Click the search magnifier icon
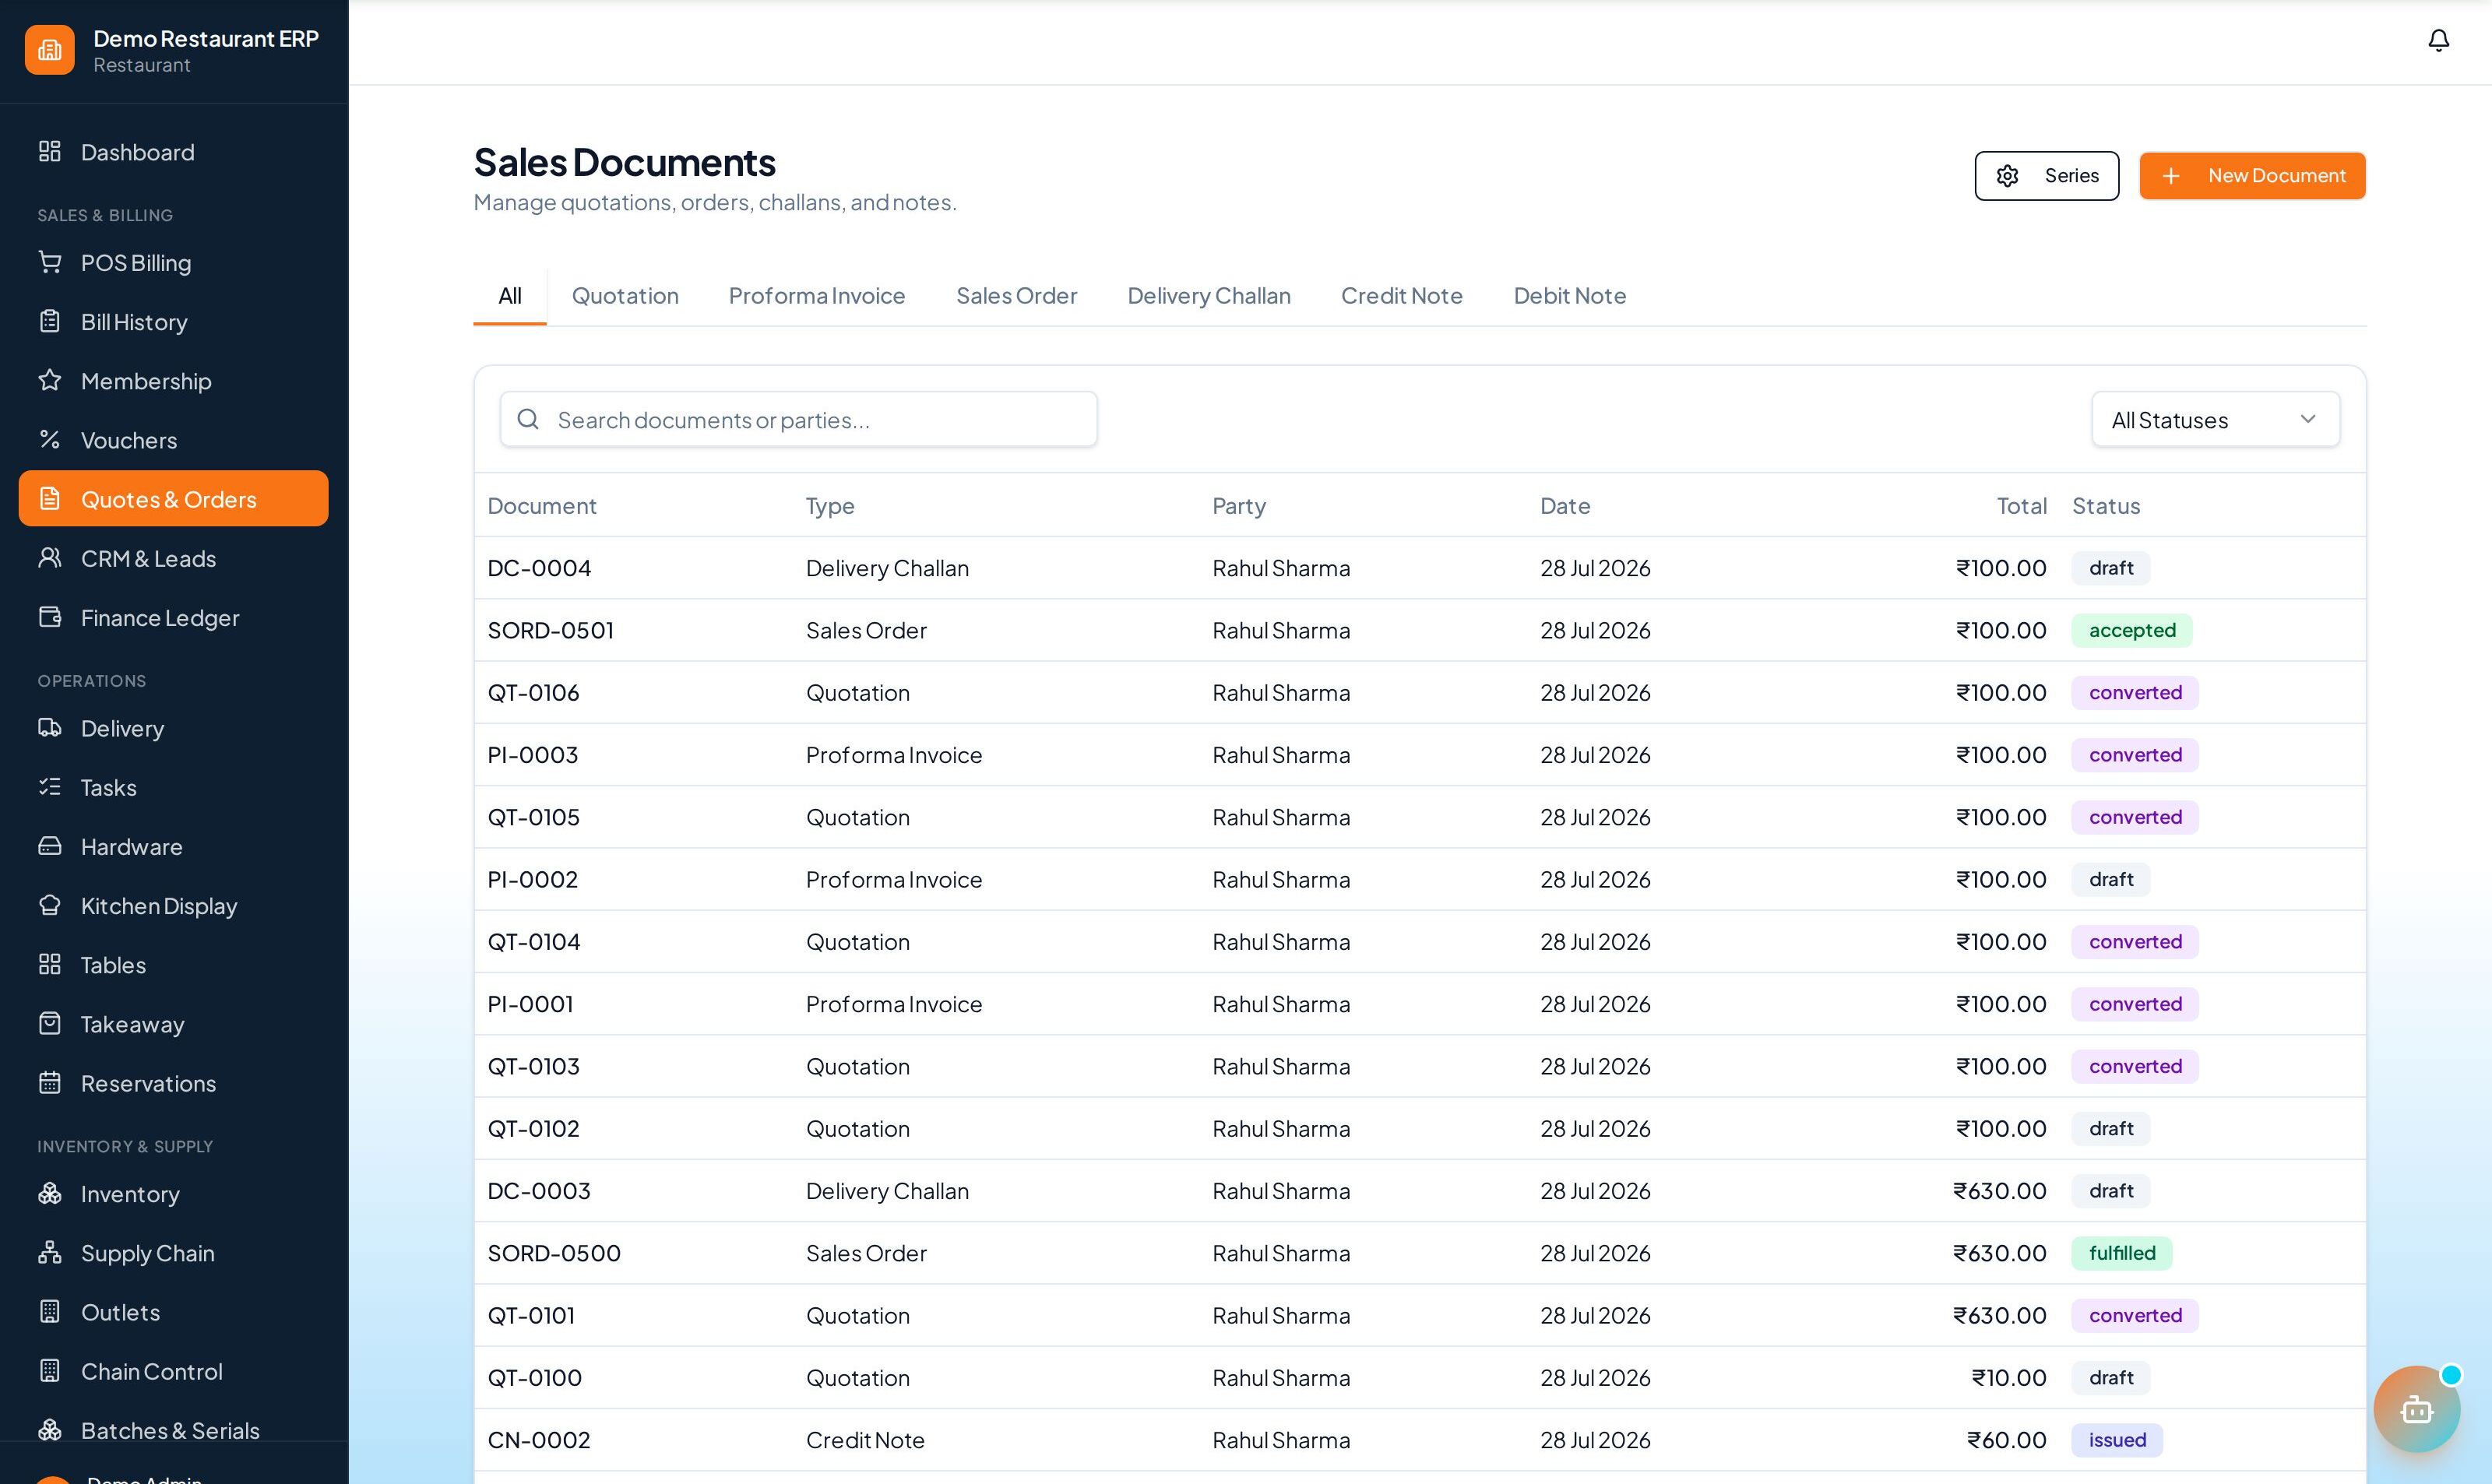Viewport: 2492px width, 1484px height. click(528, 419)
